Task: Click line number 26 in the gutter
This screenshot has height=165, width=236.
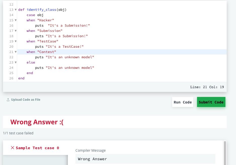Action: pos(11,78)
